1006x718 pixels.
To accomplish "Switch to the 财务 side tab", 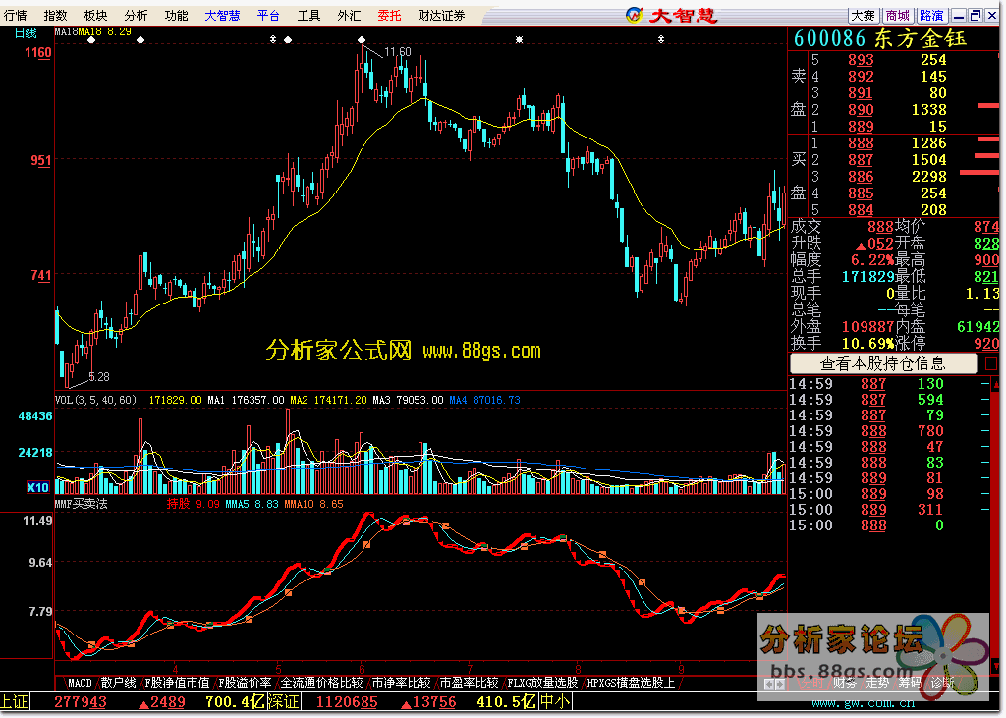I will click(844, 683).
